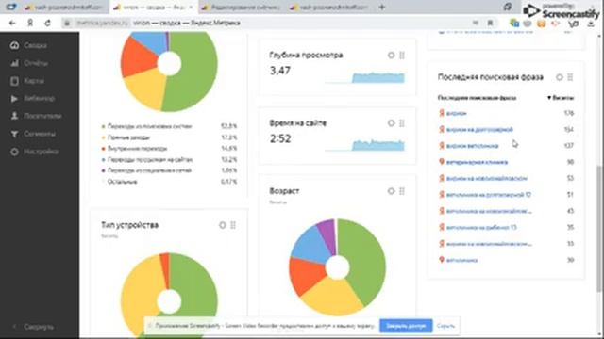Open settings gear of Последняя поисковая фраза widget

pos(560,77)
